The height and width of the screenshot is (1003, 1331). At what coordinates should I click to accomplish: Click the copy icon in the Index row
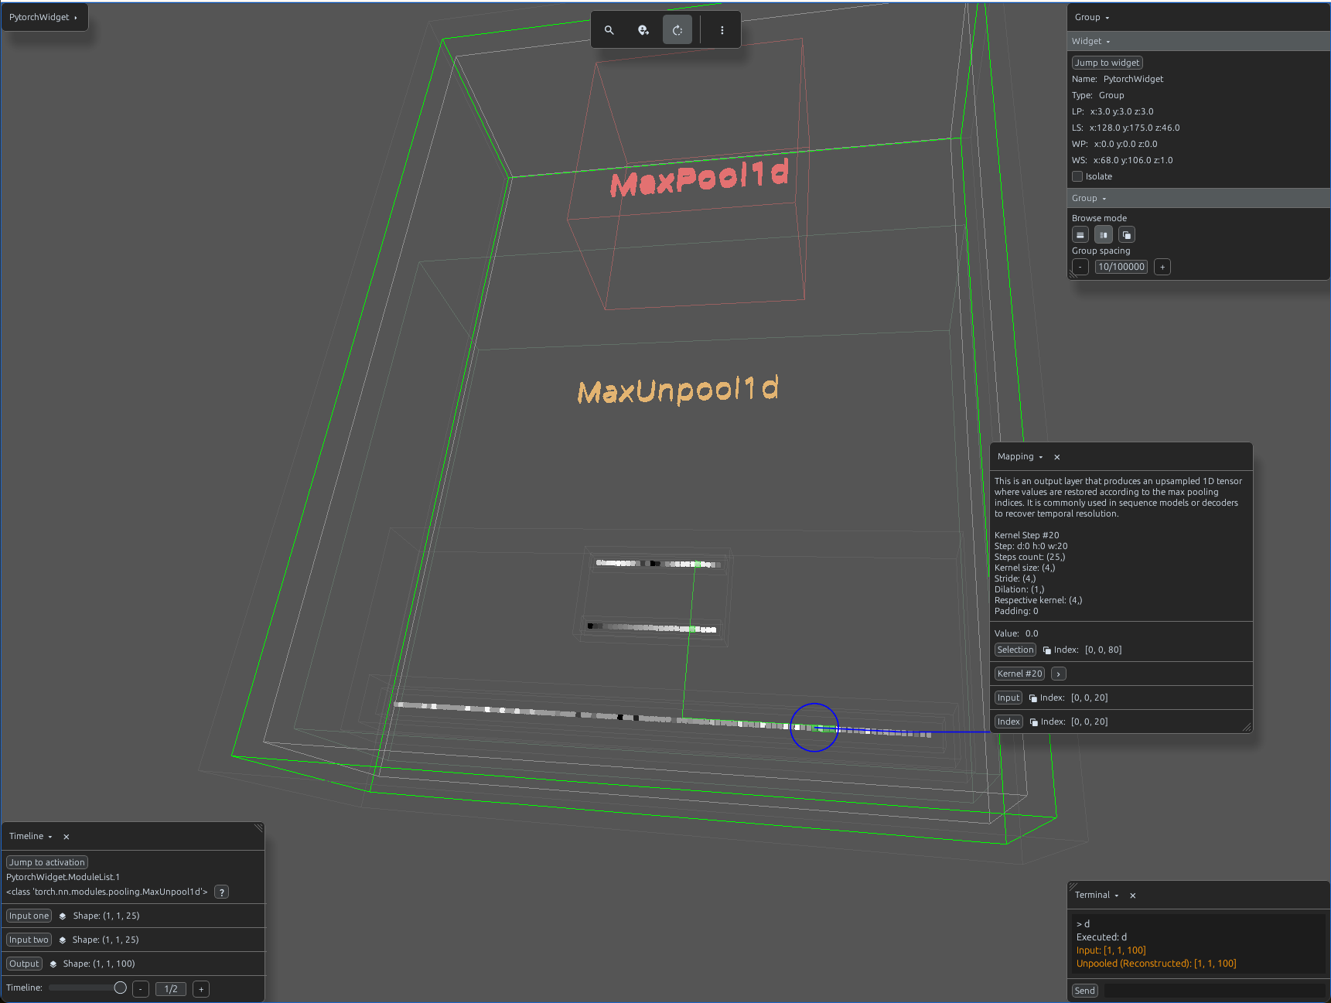coord(1034,722)
